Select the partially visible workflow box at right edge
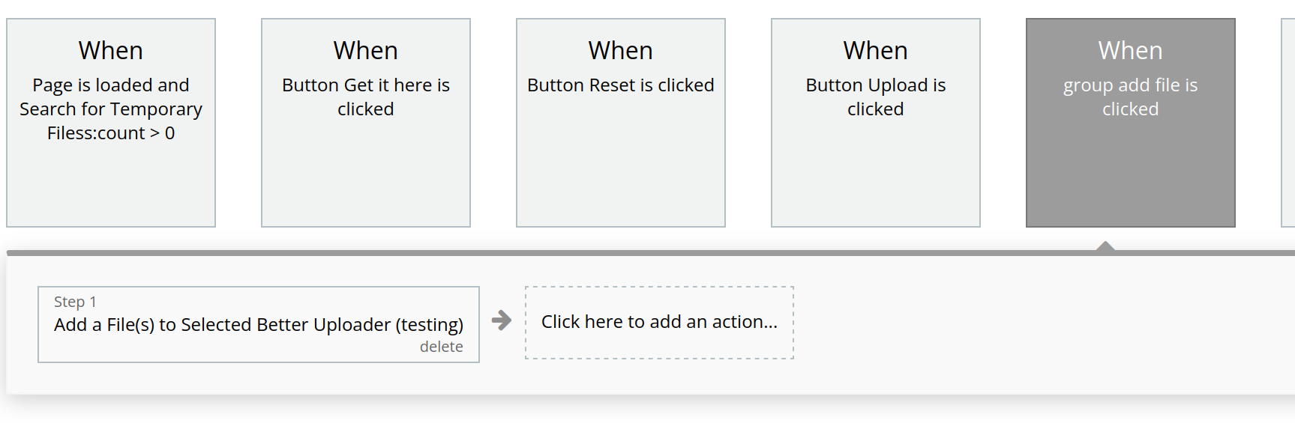Viewport: 1295px width, 423px height. (x=1288, y=123)
